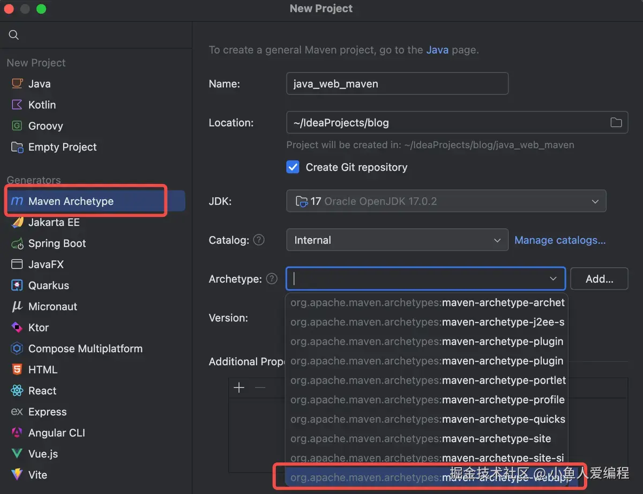Viewport: 643px width, 494px height.
Task: Select the React generator icon
Action: point(17,391)
